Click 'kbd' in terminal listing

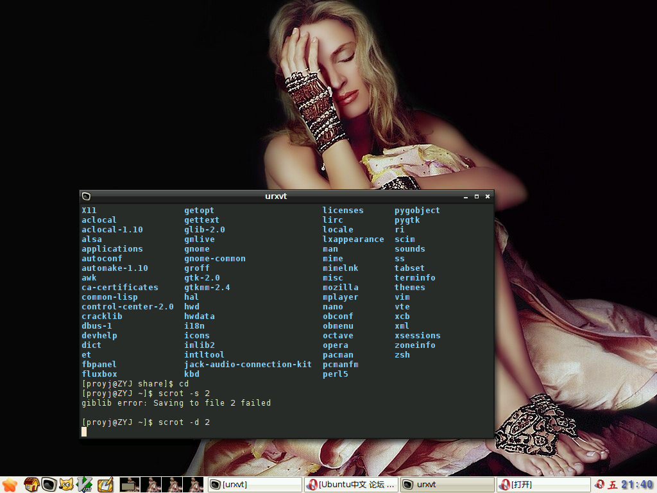pyautogui.click(x=192, y=374)
